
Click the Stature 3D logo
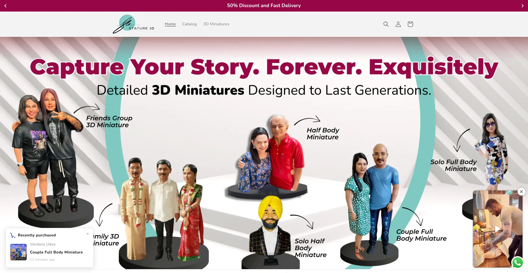[x=133, y=24]
